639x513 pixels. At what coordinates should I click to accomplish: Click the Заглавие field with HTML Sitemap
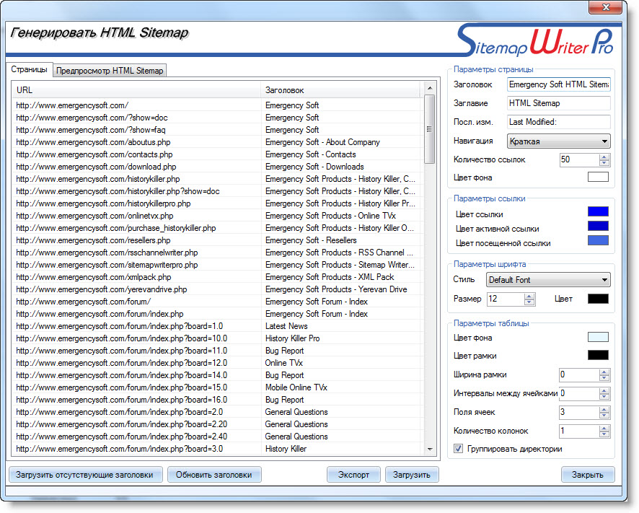559,103
